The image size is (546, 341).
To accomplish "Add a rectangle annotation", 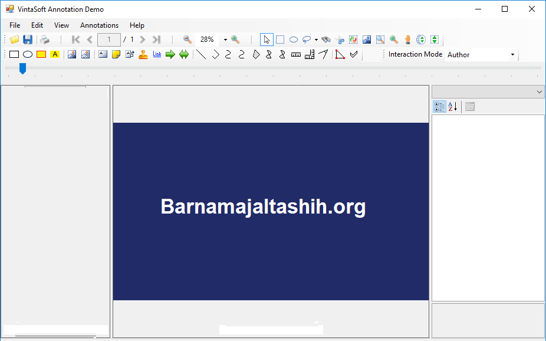I will coord(14,54).
